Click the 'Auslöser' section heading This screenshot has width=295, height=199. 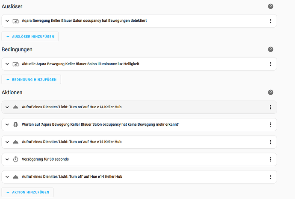click(12, 6)
